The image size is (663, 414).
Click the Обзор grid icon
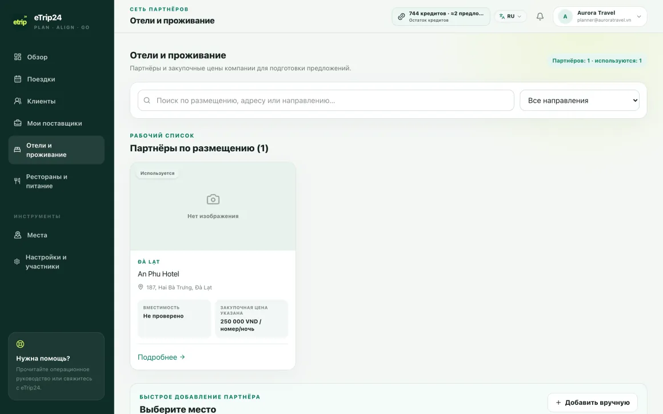[18, 57]
